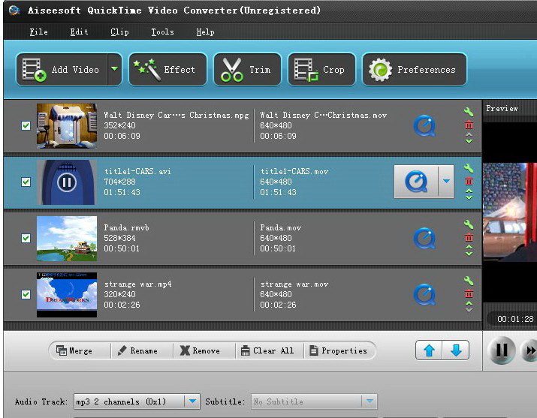Delete the Panda row via trash icon
The width and height of the screenshot is (537, 418).
pyautogui.click(x=469, y=237)
